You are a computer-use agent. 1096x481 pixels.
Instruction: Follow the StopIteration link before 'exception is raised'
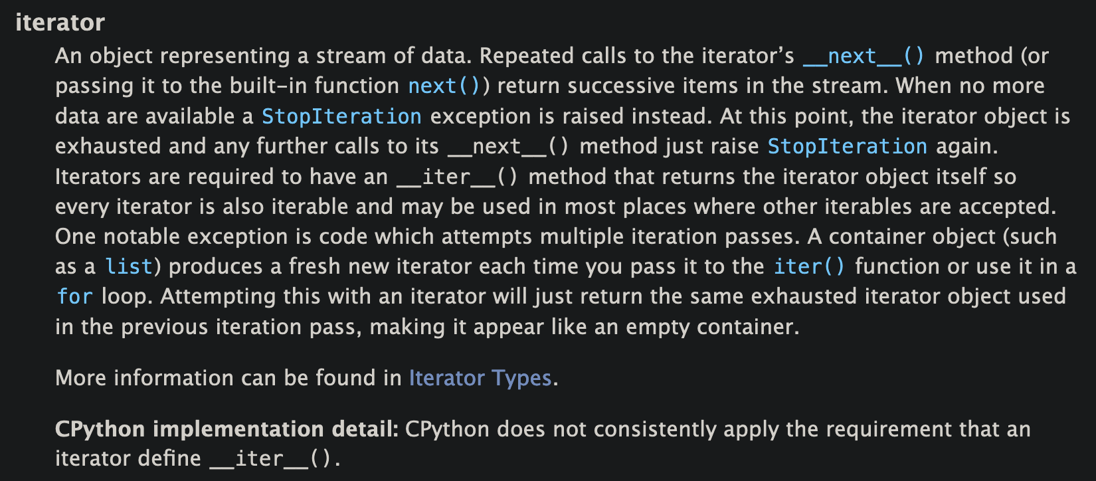(341, 117)
